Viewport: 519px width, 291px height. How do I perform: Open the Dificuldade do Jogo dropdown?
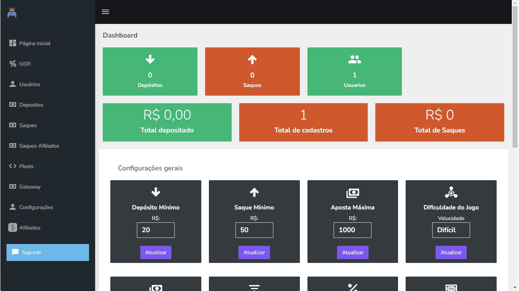(451, 230)
